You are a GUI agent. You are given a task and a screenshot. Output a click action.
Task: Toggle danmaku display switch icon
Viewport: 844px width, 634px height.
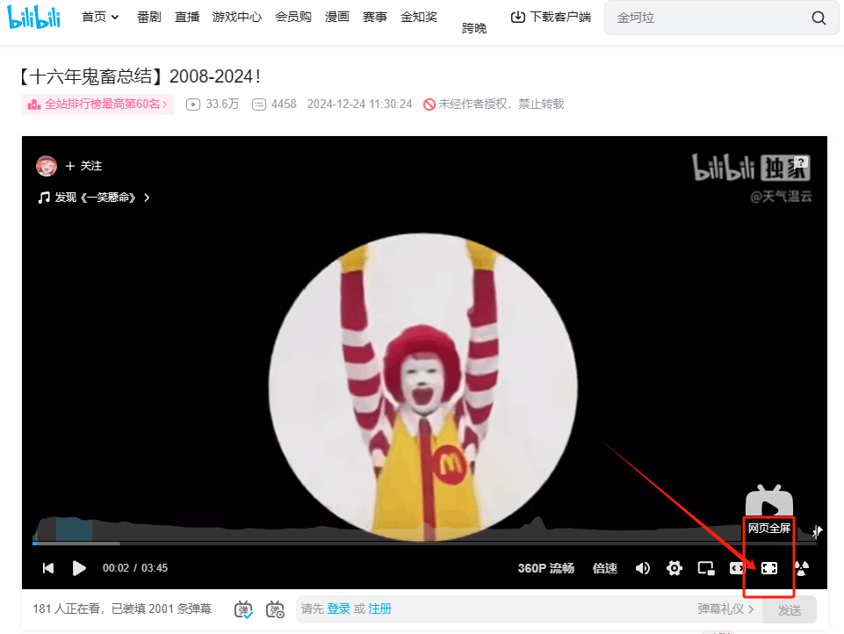click(243, 609)
